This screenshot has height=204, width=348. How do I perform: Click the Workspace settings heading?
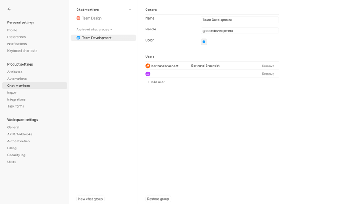(23, 120)
